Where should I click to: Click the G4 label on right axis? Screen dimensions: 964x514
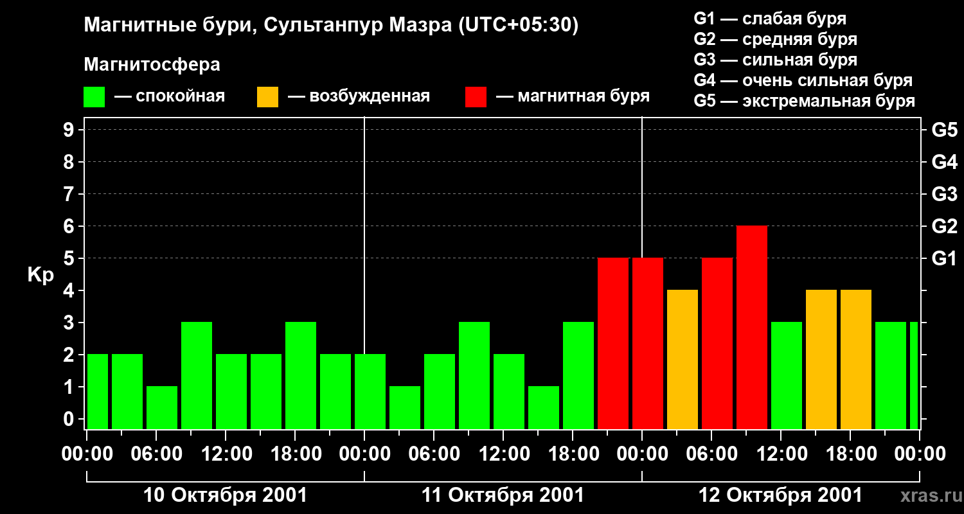tap(944, 162)
